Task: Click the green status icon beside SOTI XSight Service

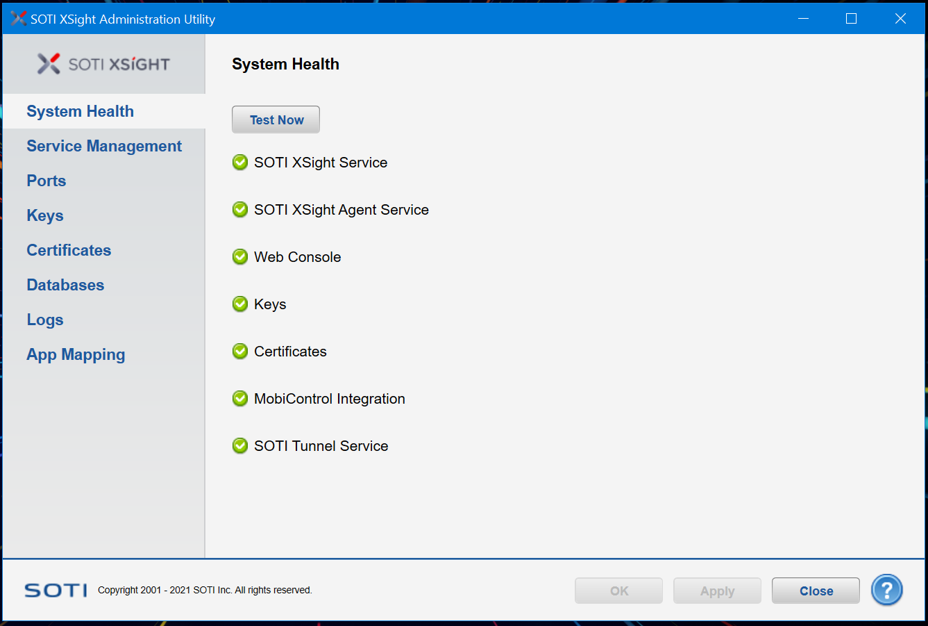Action: click(x=240, y=163)
